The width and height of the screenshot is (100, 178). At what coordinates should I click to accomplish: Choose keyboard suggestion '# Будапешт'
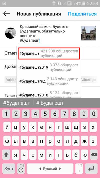coord(50,103)
